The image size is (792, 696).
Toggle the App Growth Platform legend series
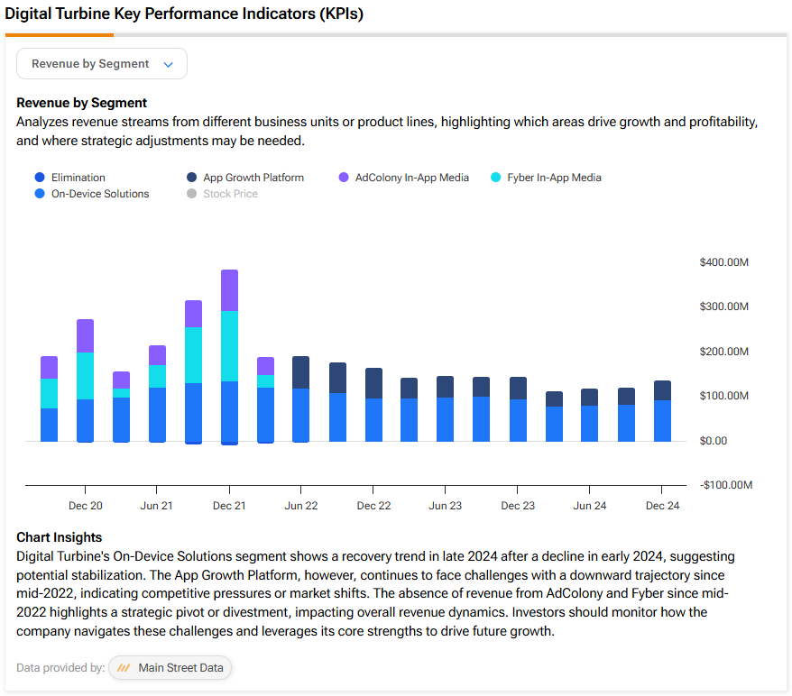[245, 178]
